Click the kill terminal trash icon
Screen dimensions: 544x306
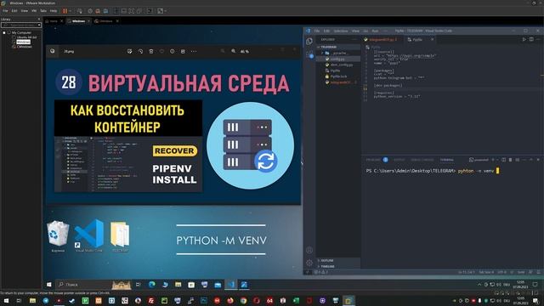click(510, 160)
